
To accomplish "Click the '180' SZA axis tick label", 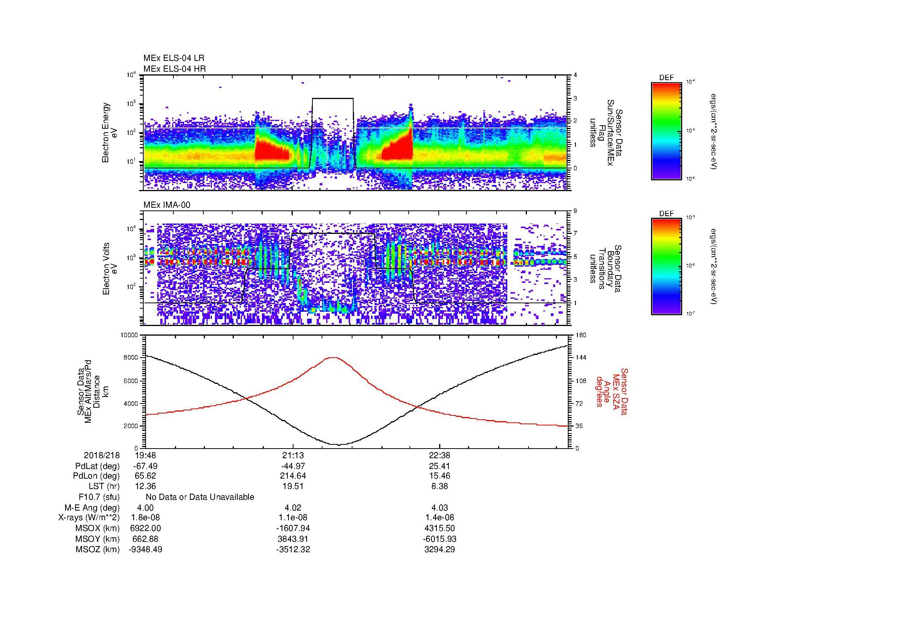I will click(581, 335).
